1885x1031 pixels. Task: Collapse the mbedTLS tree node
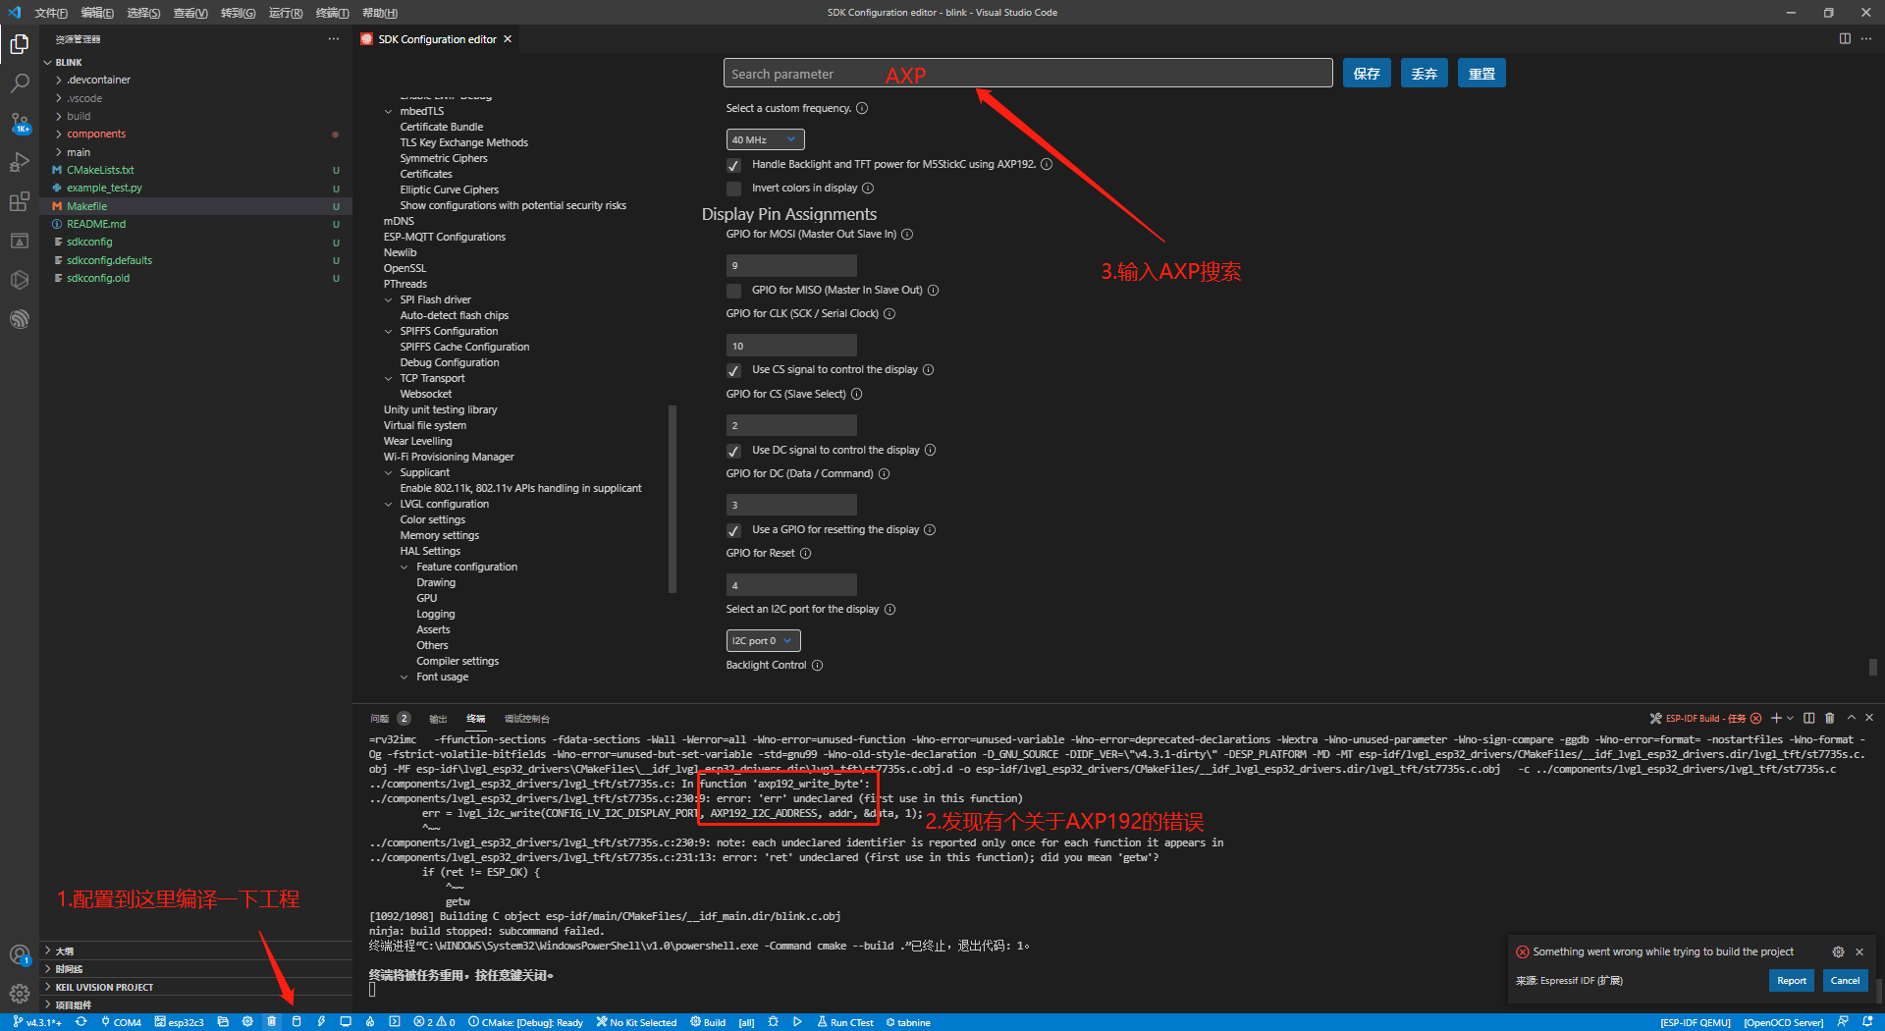point(389,111)
